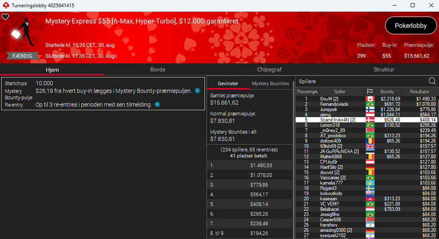The height and width of the screenshot is (239, 439).
Task: Open the Borde tab
Action: pyautogui.click(x=158, y=70)
